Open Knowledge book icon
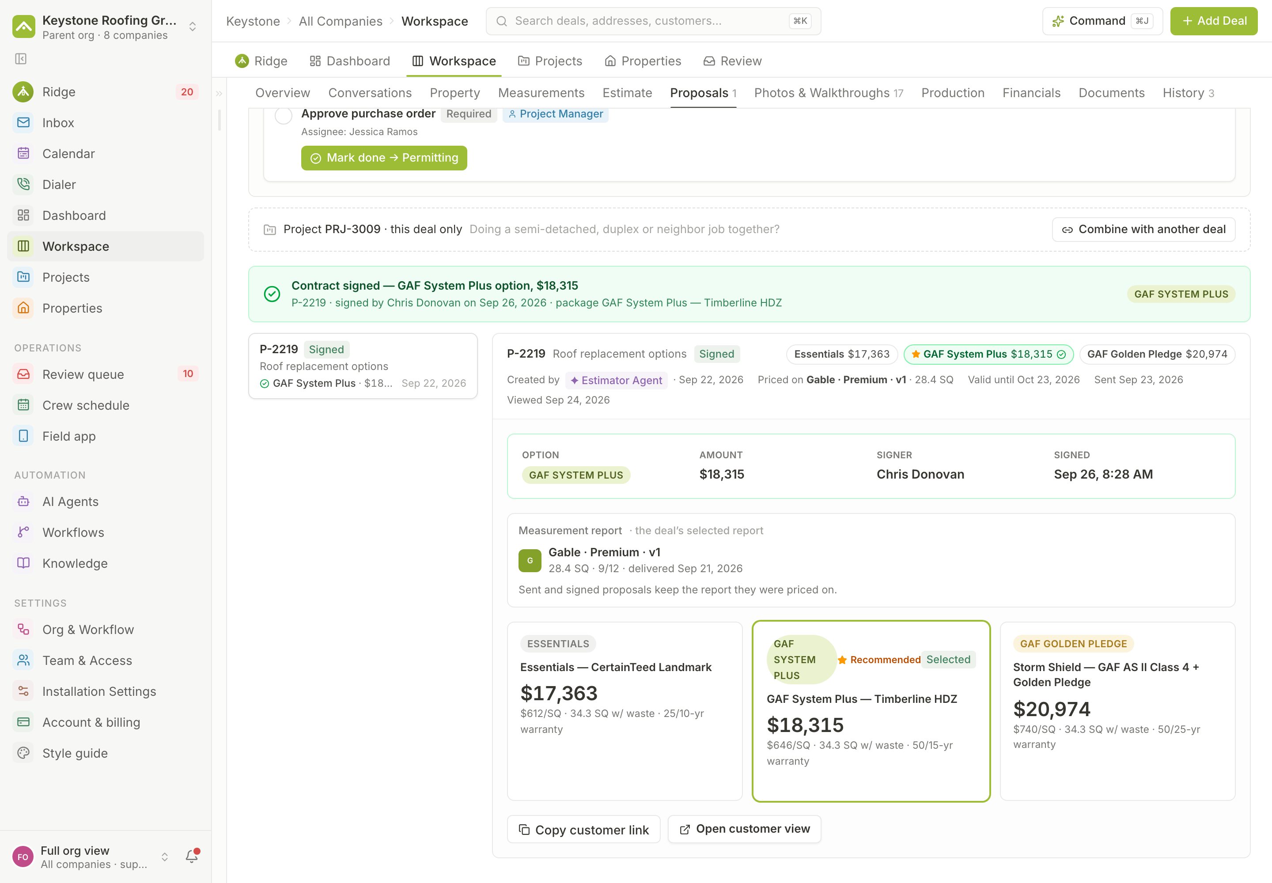 [x=23, y=563]
